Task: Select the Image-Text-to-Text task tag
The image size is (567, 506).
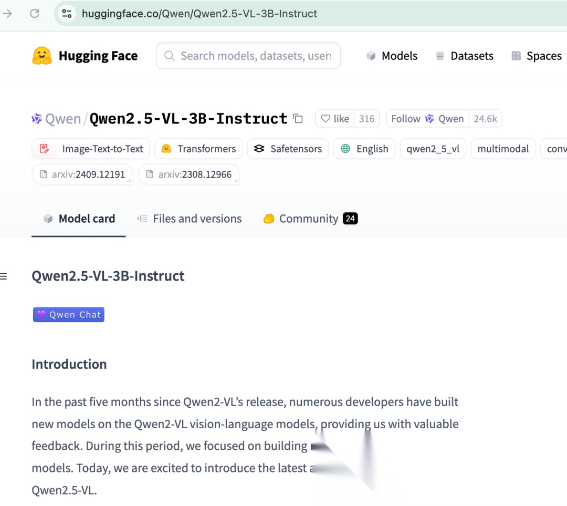Action: coord(91,149)
